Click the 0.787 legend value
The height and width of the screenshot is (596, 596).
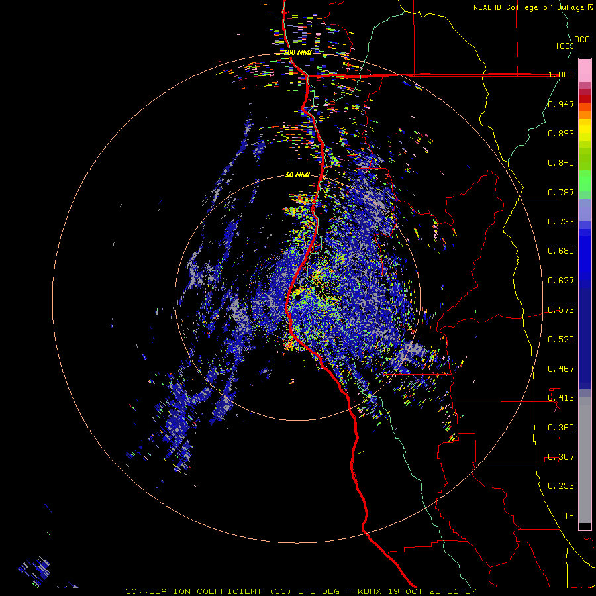click(561, 192)
